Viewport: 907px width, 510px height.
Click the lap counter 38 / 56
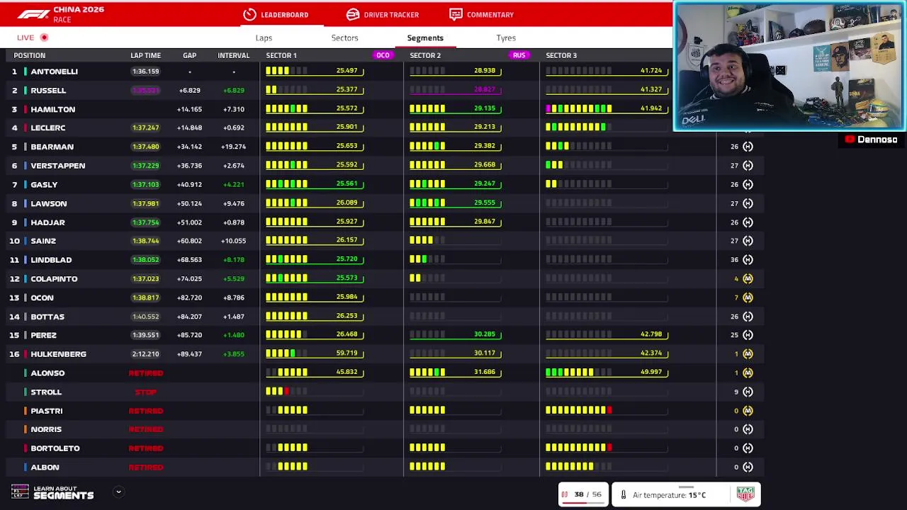click(x=587, y=494)
